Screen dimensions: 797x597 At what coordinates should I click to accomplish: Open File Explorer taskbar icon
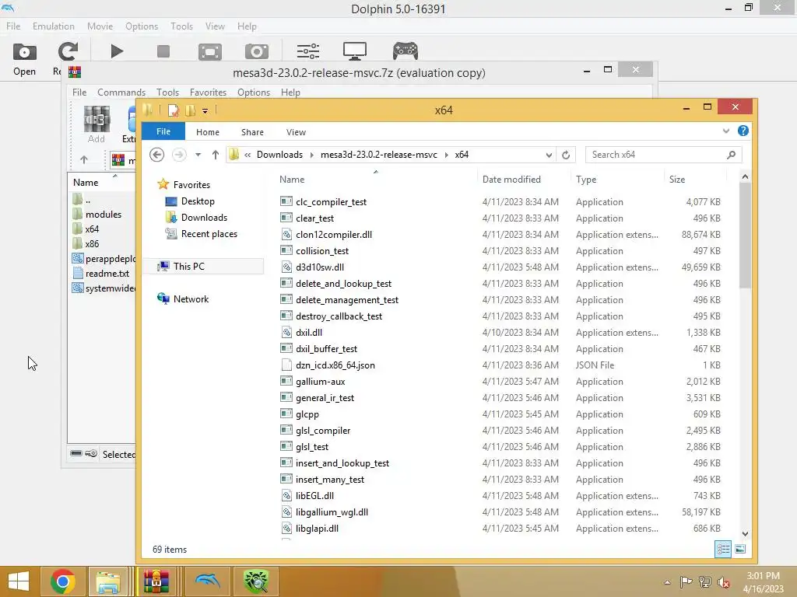[108, 581]
